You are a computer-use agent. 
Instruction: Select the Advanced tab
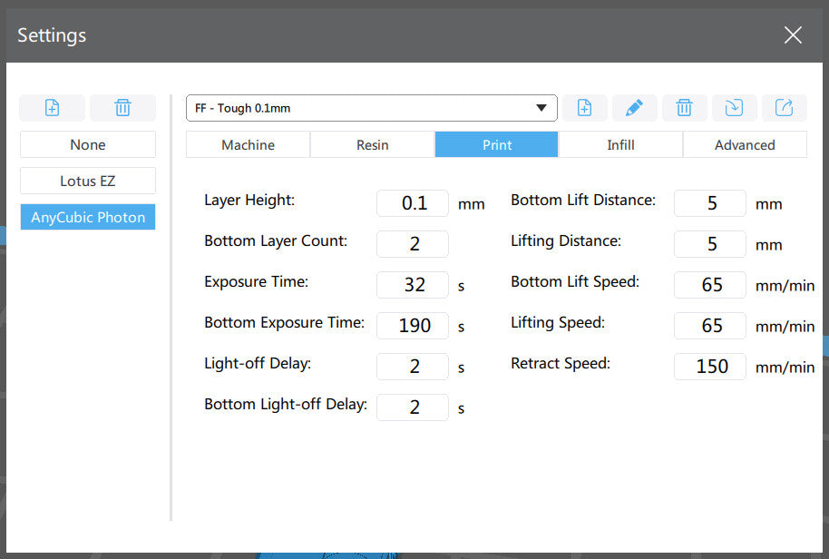click(745, 145)
